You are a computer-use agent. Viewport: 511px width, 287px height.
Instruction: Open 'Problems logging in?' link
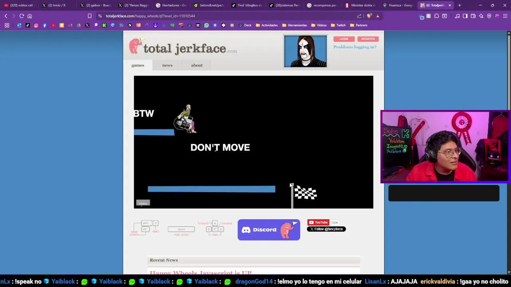pyautogui.click(x=355, y=47)
